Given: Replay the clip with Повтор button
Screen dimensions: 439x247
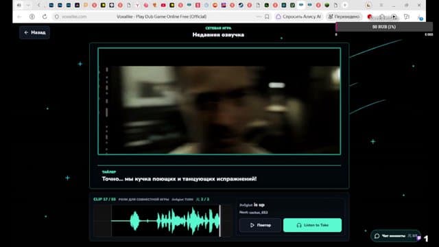Looking at the screenshot, I should point(260,225).
